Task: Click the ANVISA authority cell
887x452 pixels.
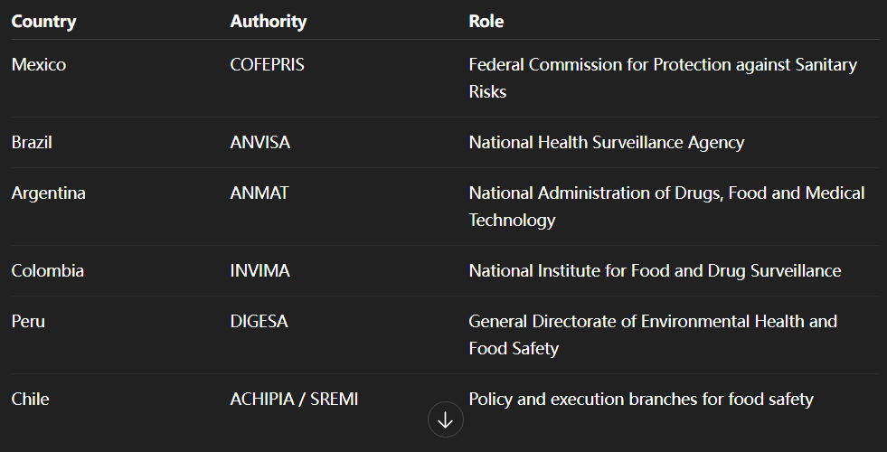Action: 260,143
